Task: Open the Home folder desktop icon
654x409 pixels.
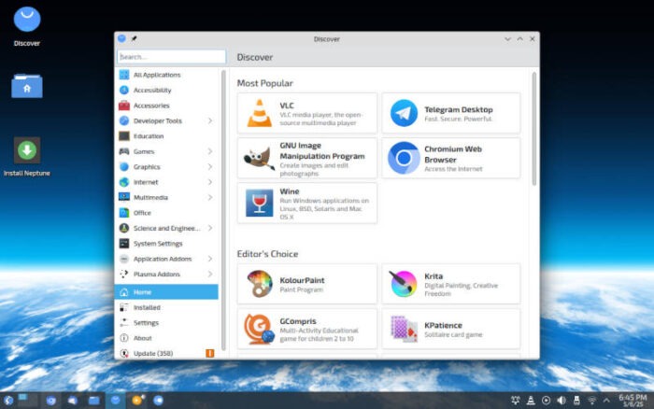Action: tap(27, 86)
